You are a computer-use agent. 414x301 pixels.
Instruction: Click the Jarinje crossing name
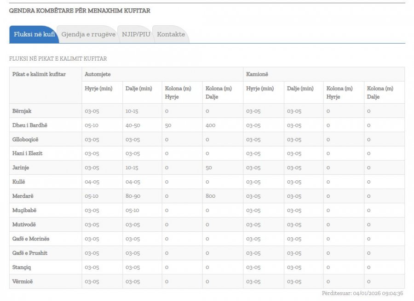point(21,167)
